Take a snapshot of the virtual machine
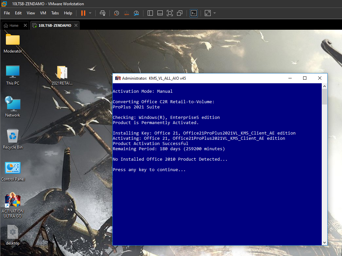 point(117,13)
